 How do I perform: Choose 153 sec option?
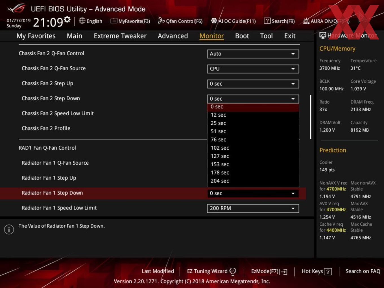point(253,164)
